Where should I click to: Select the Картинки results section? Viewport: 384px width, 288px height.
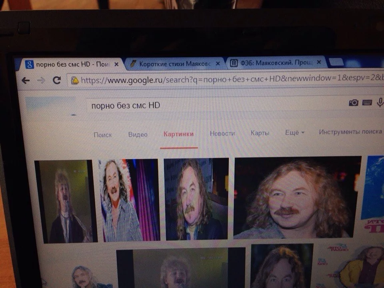click(178, 134)
